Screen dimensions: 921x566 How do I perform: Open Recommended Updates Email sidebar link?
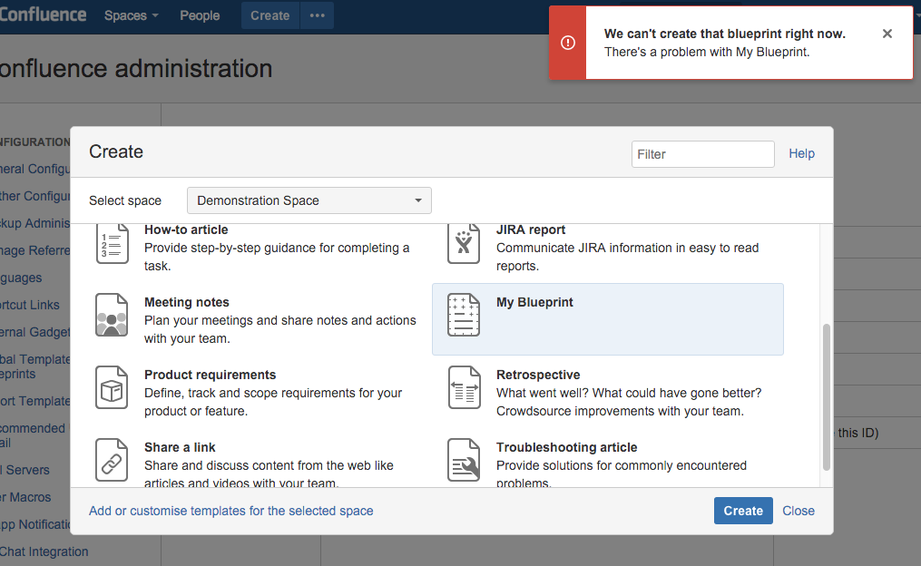tap(34, 435)
